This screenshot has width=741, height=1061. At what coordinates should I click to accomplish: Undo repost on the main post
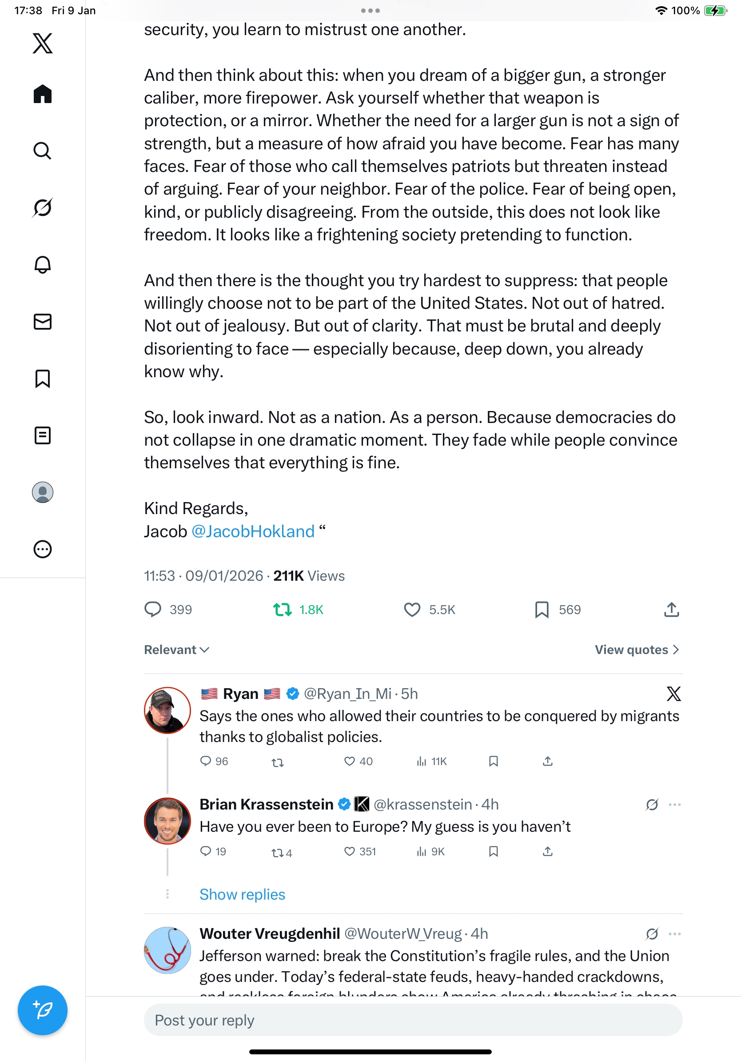tap(282, 610)
